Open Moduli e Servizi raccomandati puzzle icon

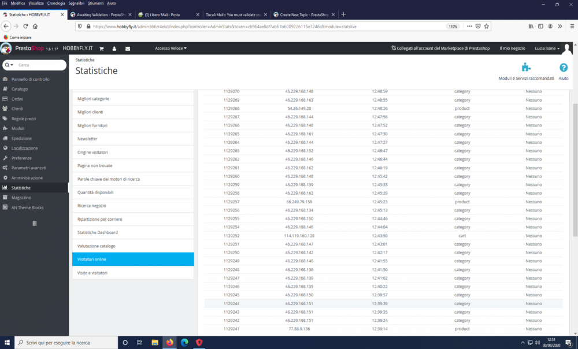(526, 68)
